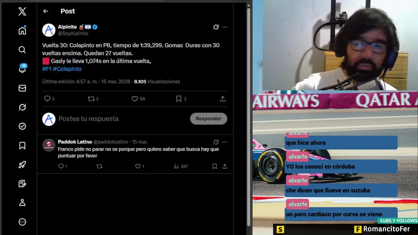This screenshot has height=235, width=418.
Task: Open Paddok Latino avatar
Action: [49, 145]
